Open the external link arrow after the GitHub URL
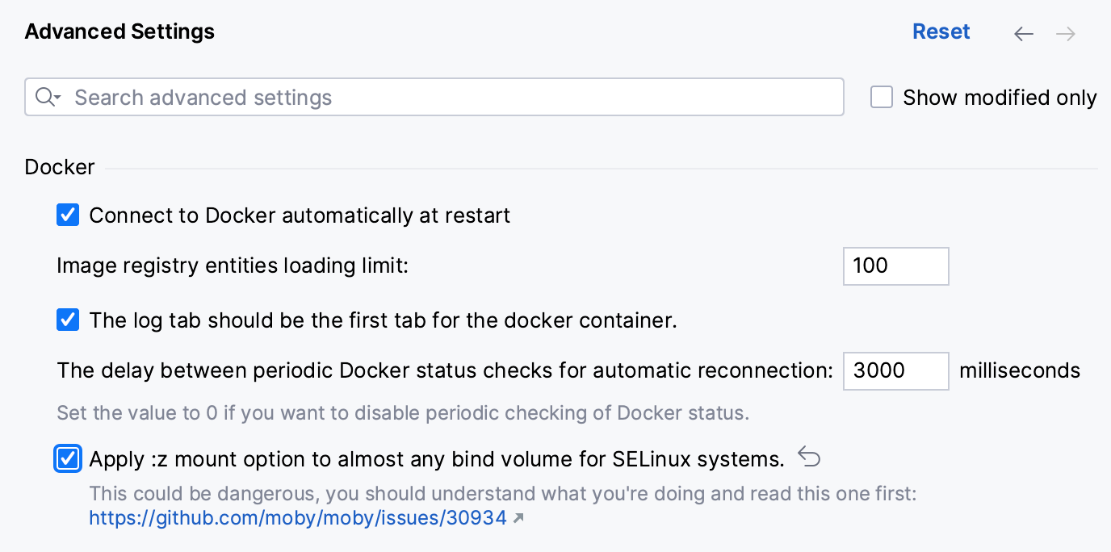This screenshot has height=552, width=1111. 518,518
